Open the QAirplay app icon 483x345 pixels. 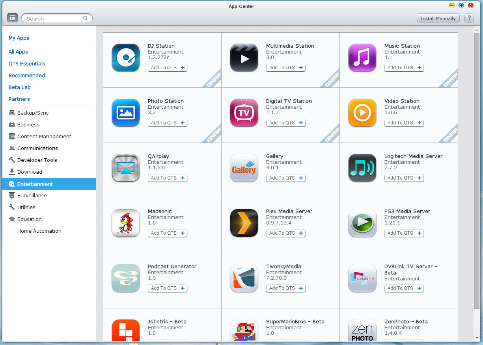[126, 168]
